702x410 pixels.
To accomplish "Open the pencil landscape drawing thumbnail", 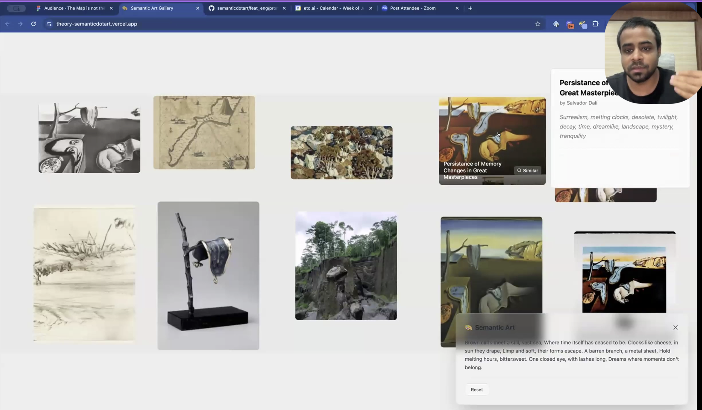I will 84,274.
